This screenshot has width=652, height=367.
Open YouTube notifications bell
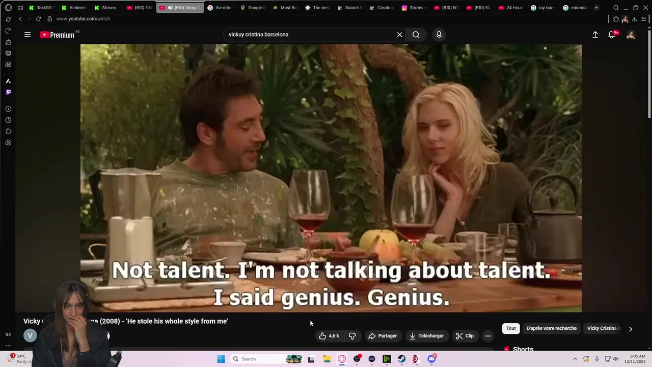coord(612,35)
